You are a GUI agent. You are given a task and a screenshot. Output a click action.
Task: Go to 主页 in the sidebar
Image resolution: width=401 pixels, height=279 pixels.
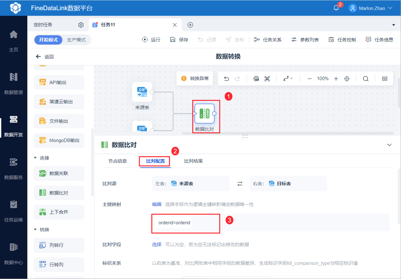click(14, 41)
